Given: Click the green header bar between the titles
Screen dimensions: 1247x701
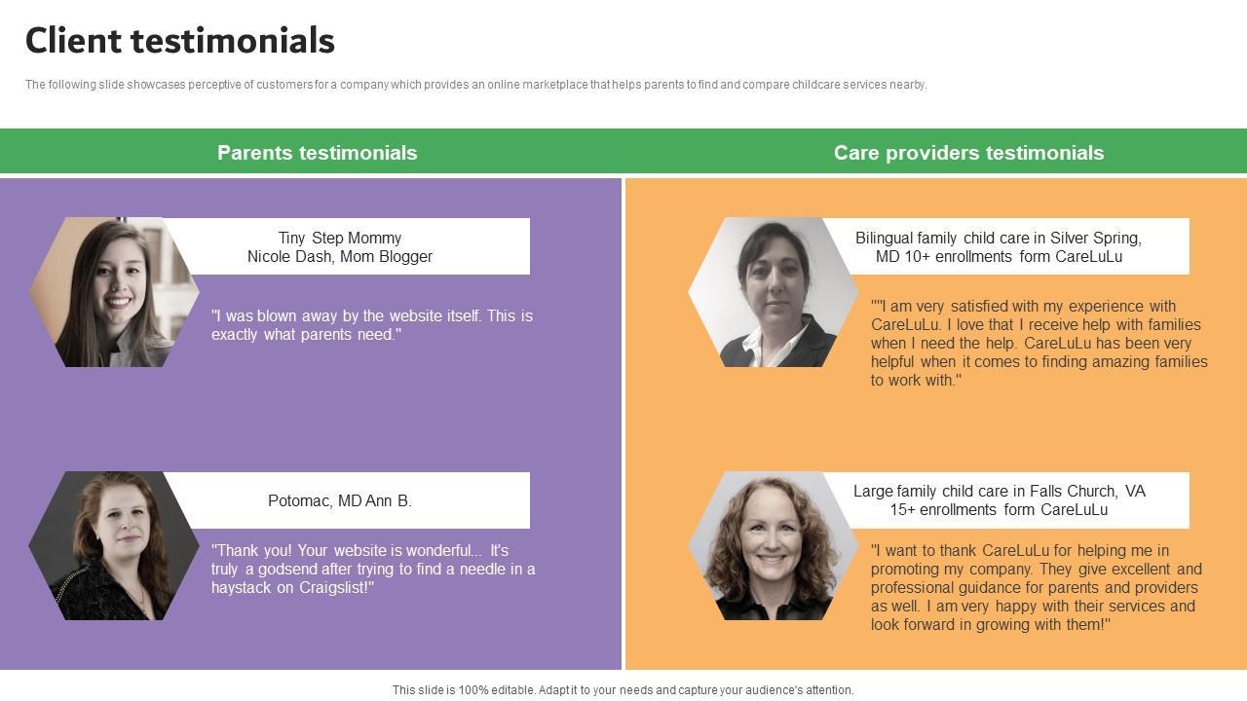Looking at the screenshot, I should (623, 153).
